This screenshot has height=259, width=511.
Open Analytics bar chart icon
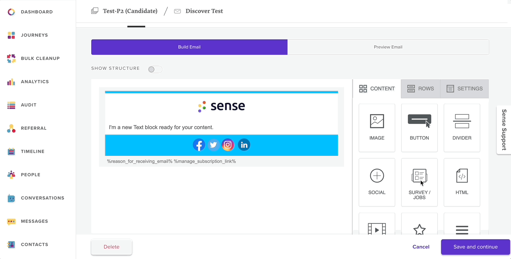coord(11,82)
